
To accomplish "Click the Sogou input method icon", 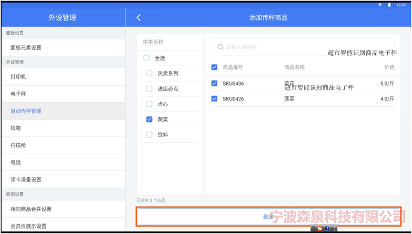I will [319, 229].
